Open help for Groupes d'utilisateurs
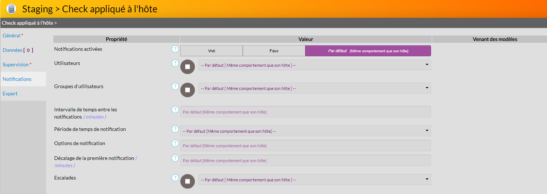The image size is (547, 194). [175, 86]
